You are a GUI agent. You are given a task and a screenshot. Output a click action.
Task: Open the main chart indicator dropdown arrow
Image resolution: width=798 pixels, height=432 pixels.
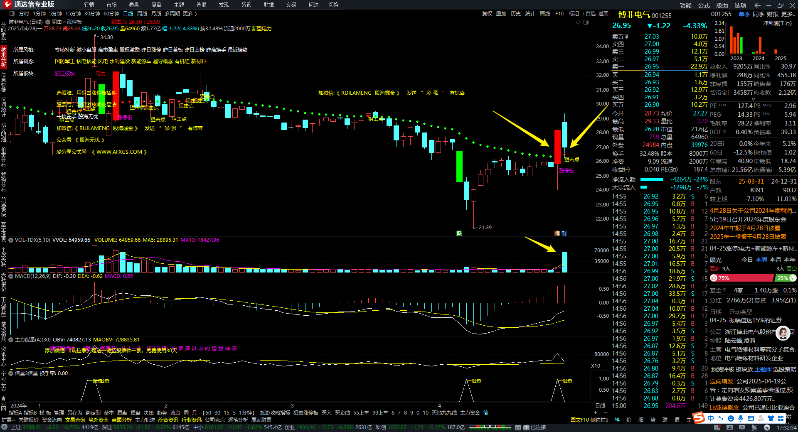click(48, 22)
